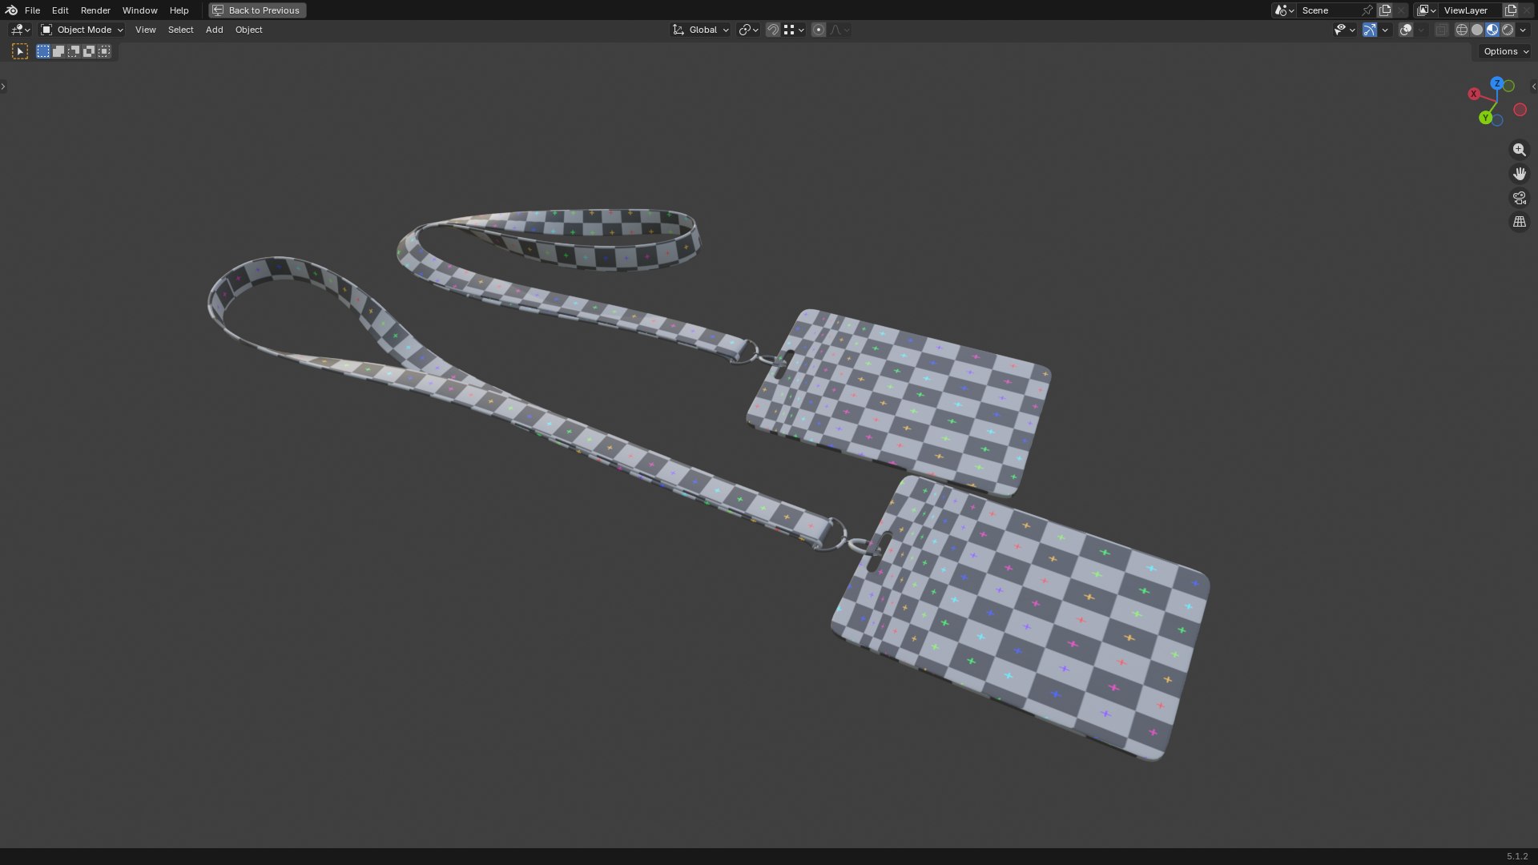Click the Scene name field

(x=1327, y=10)
